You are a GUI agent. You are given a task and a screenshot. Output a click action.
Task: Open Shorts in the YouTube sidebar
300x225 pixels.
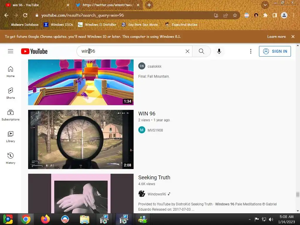pyautogui.click(x=11, y=93)
